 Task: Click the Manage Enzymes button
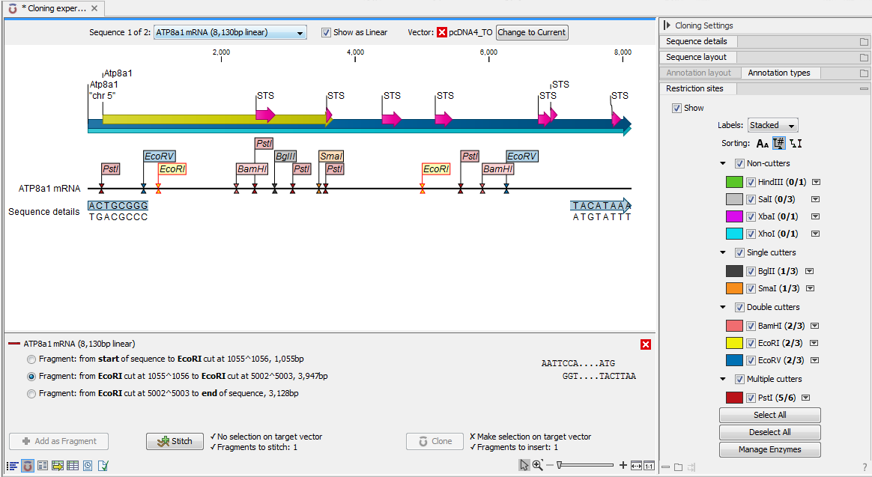point(769,449)
